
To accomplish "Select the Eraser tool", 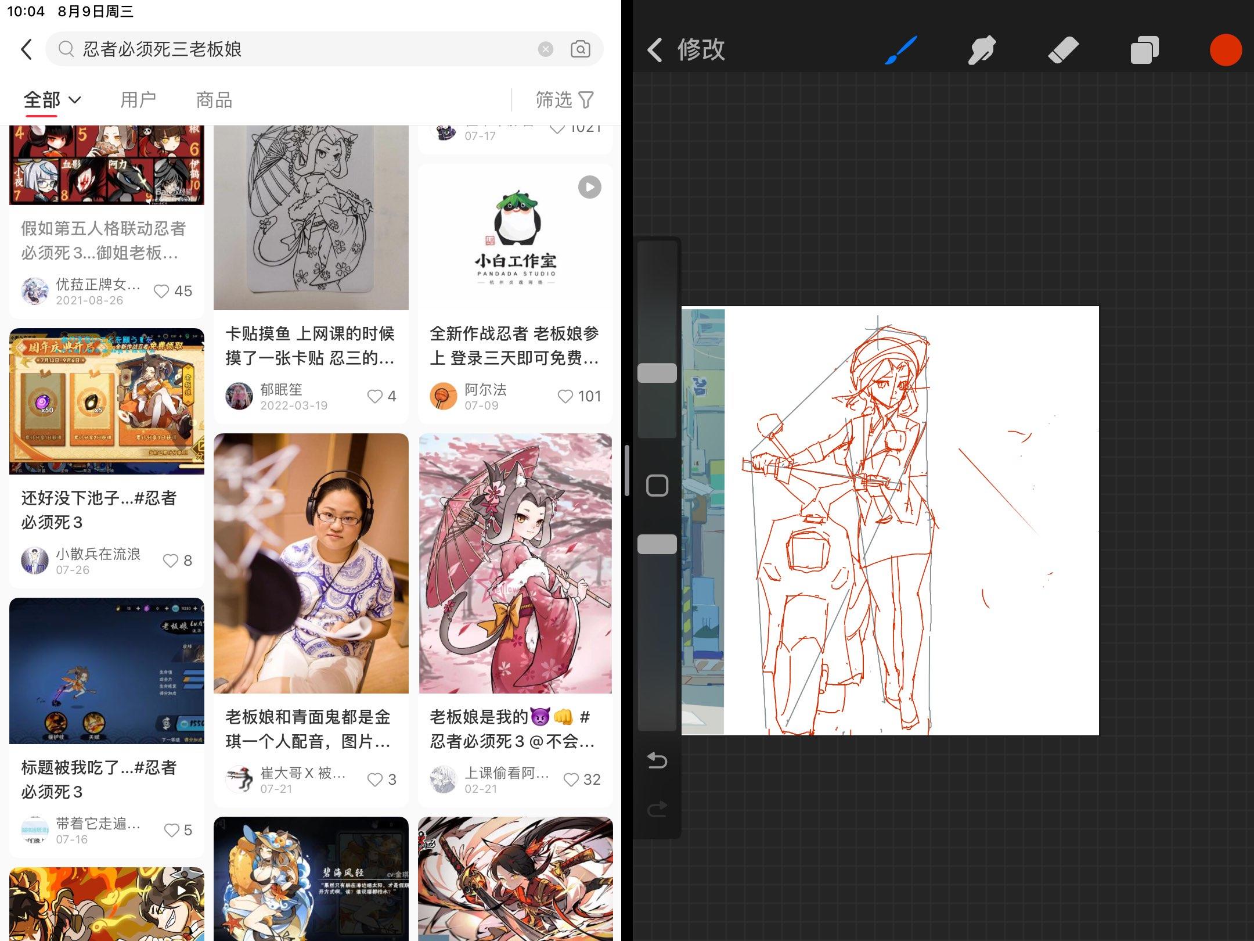I will tap(1063, 50).
